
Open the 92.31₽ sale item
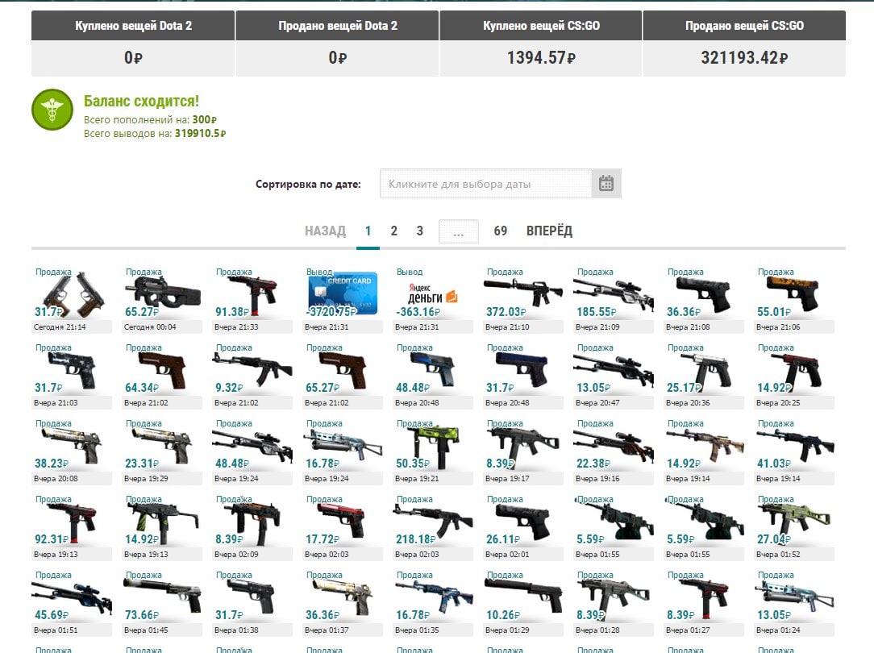click(x=72, y=527)
